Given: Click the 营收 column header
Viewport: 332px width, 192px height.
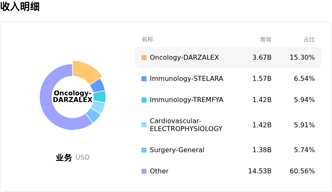Looking at the screenshot, I should [266, 39].
